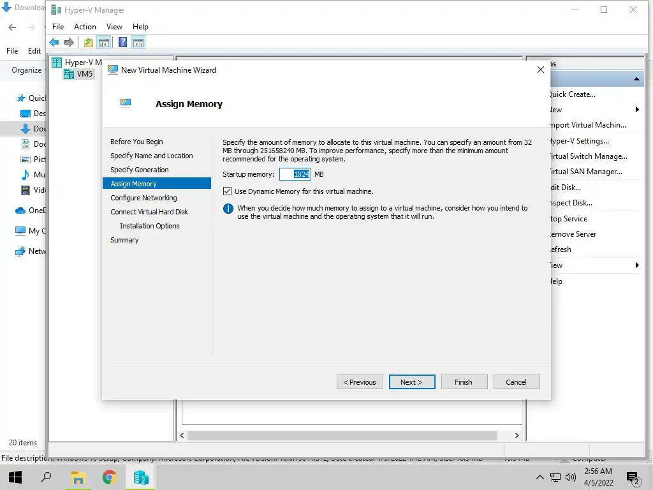Go to Connect Virtual Hard Disk step

click(x=149, y=212)
